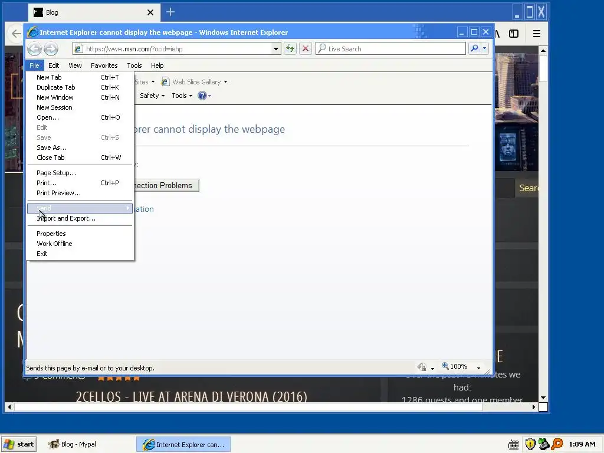The width and height of the screenshot is (604, 453).
Task: Select Open... menu item
Action: coord(80,117)
